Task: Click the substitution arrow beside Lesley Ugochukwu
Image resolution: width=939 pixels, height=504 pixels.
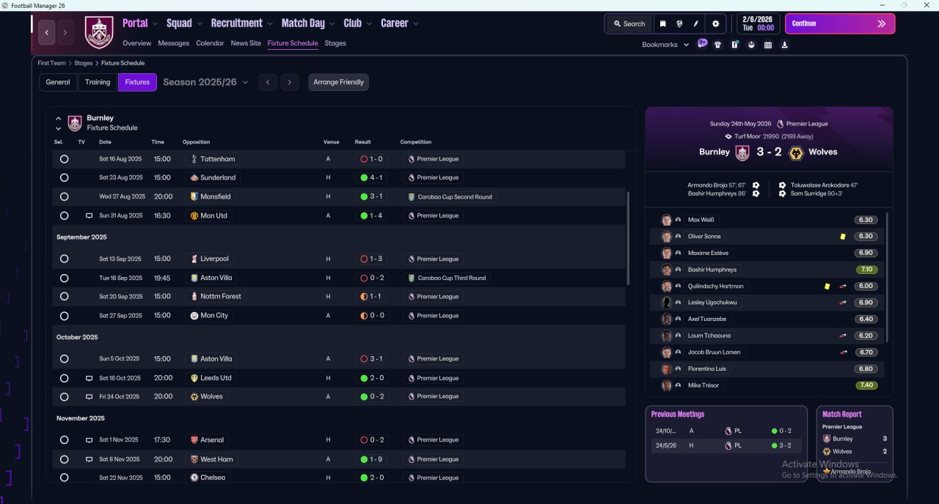Action: 843,303
